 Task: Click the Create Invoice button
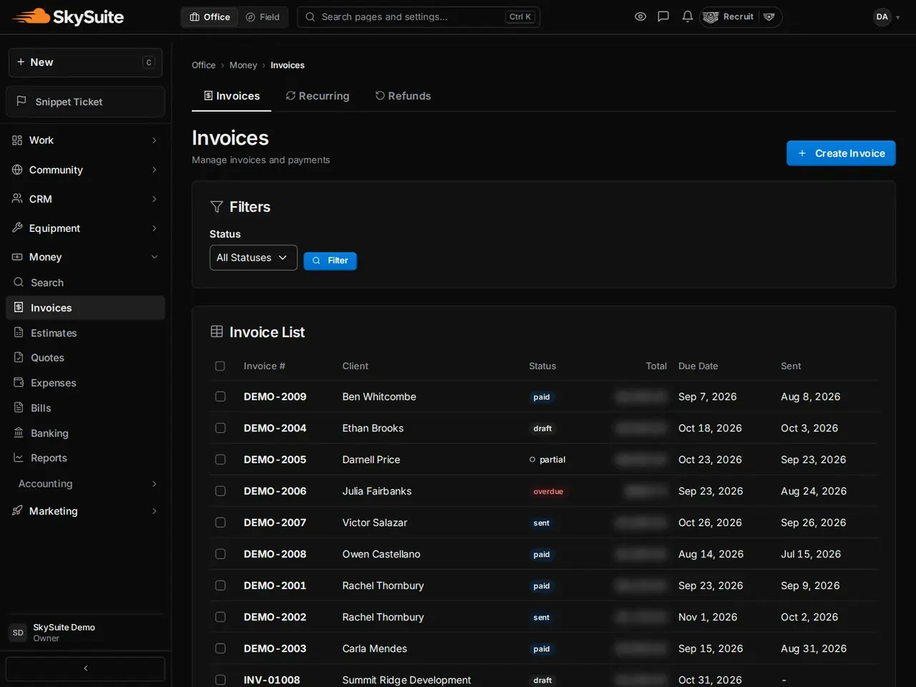[x=841, y=153]
